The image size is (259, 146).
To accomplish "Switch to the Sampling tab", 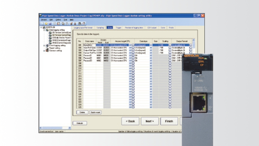I will click(x=100, y=27).
